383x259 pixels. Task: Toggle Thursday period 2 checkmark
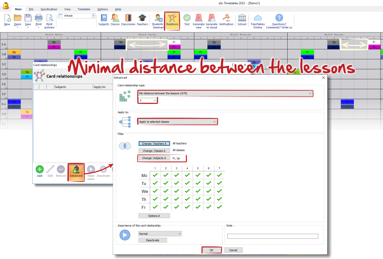[x=166, y=199]
